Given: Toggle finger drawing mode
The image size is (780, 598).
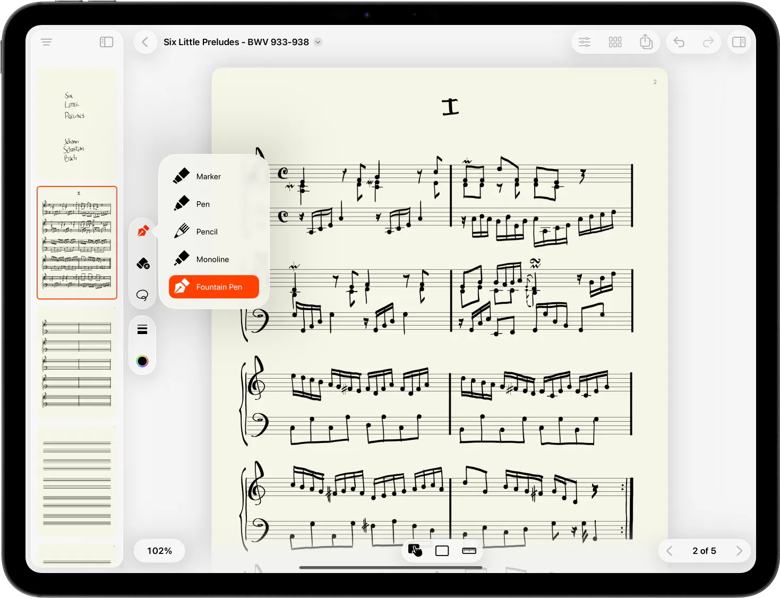Looking at the screenshot, I should (415, 551).
